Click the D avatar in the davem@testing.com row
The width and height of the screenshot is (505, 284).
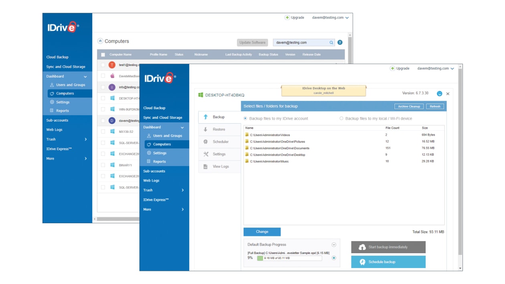(x=112, y=120)
